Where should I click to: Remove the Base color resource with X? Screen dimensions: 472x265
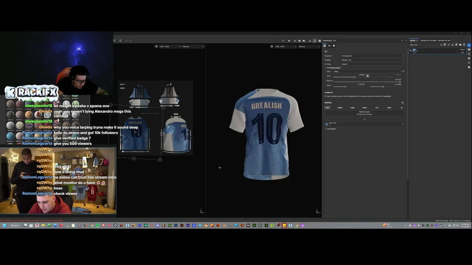[403, 124]
